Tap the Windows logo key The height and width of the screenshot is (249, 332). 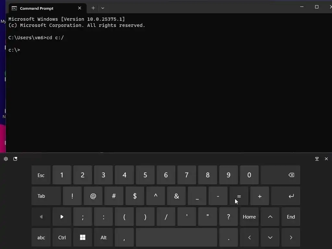83,238
